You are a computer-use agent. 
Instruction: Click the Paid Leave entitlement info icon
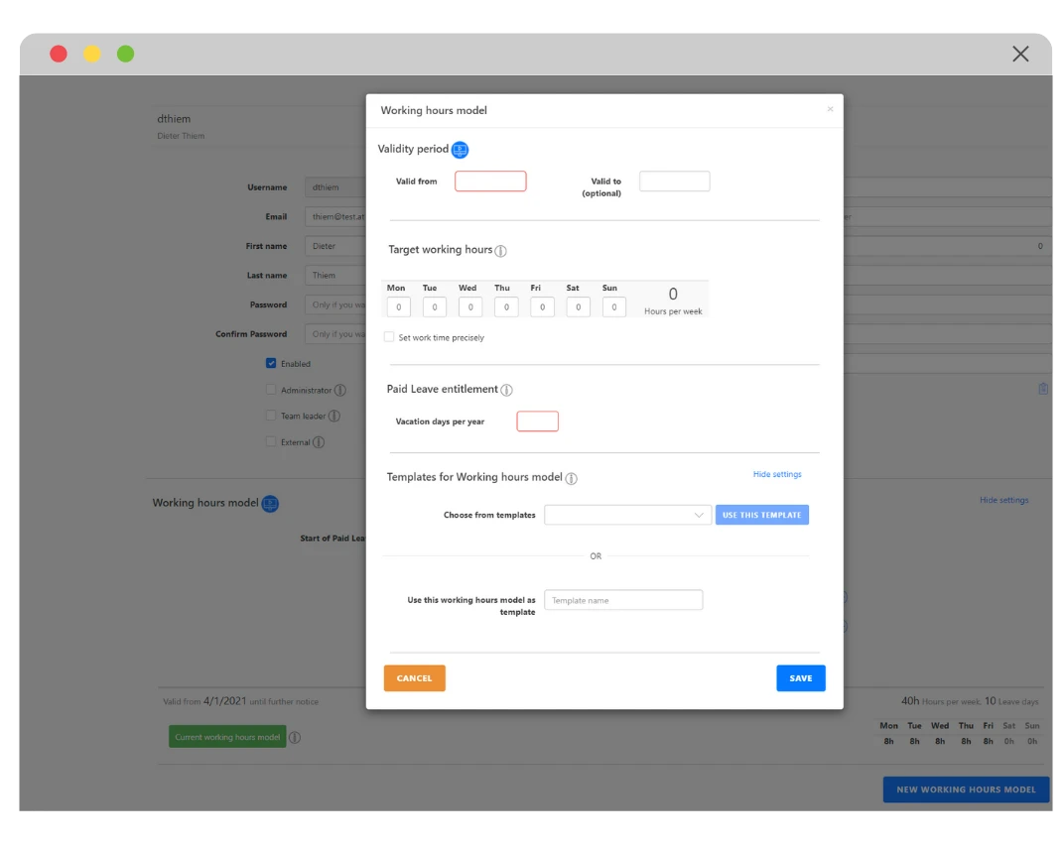point(506,390)
